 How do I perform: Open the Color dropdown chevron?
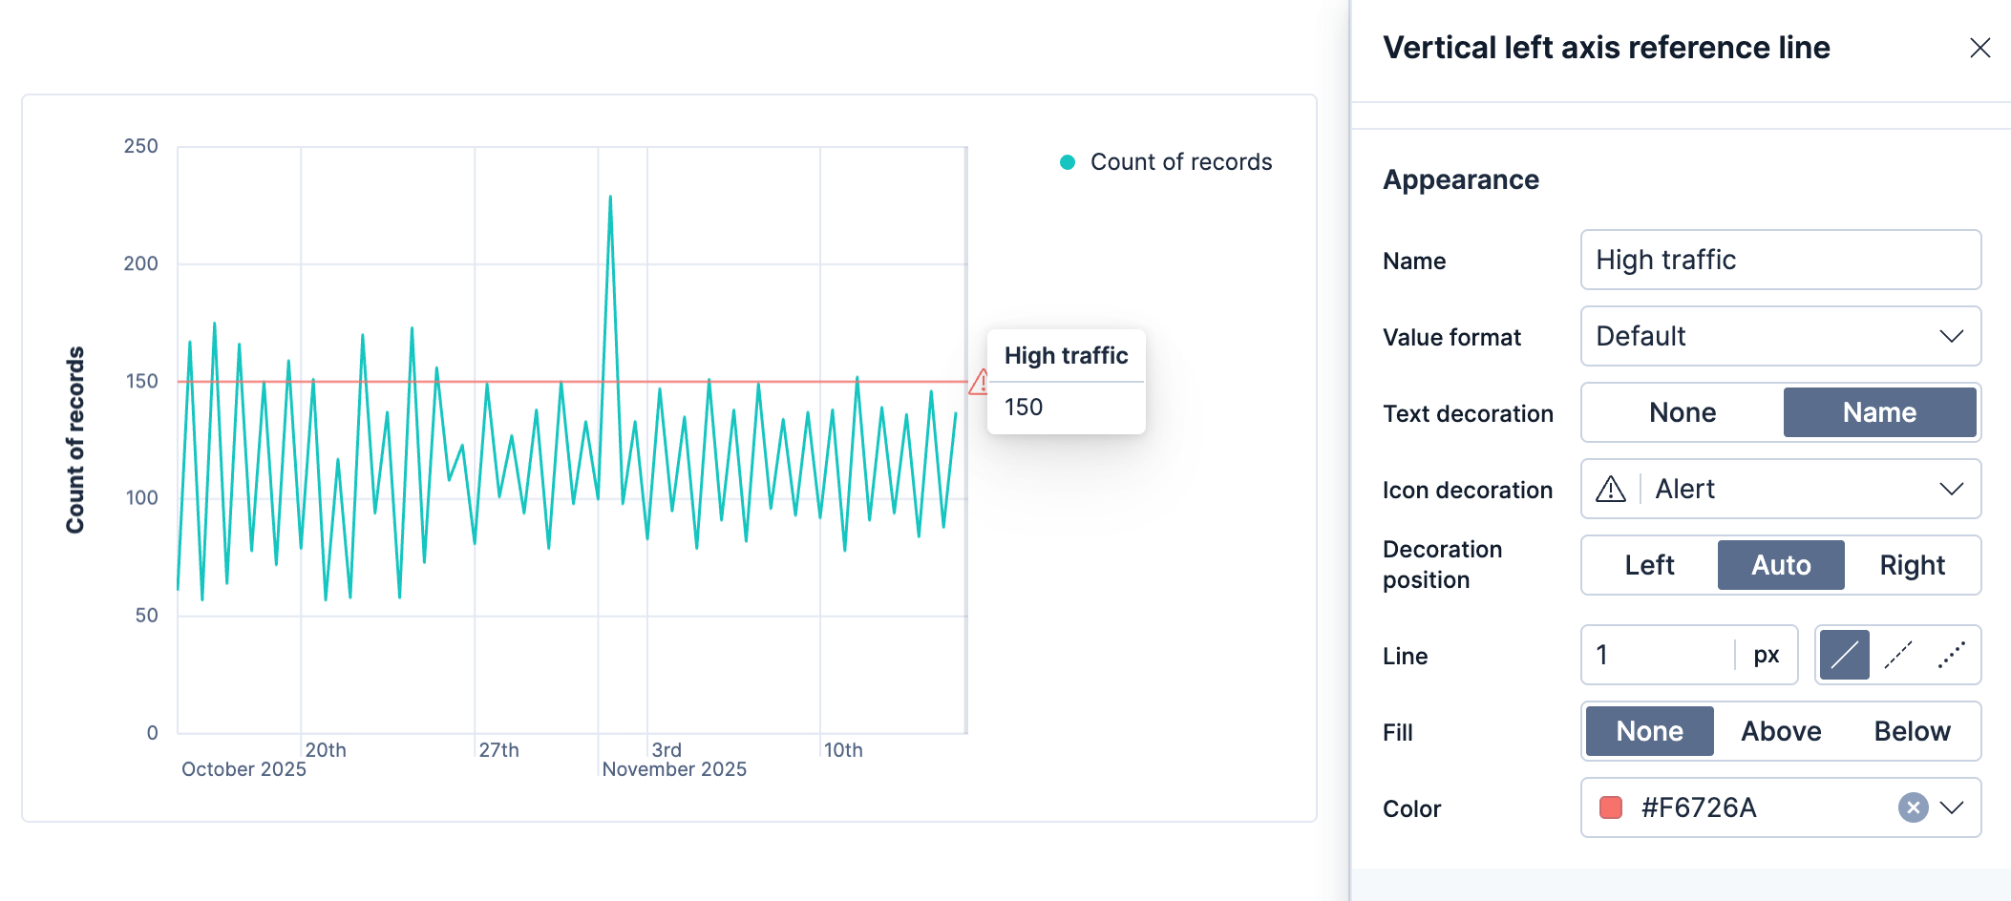[1954, 807]
